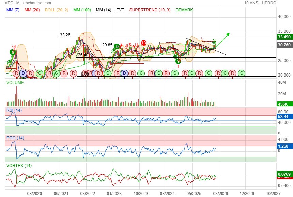
Task: Click the 33.490 green price level tag
Action: (x=284, y=37)
